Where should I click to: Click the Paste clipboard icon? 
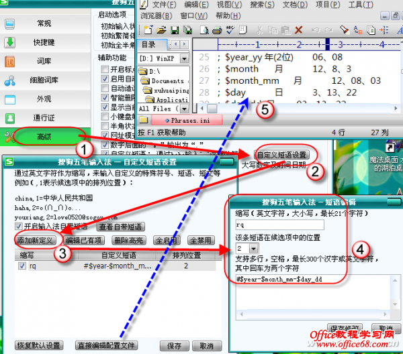coord(285,30)
